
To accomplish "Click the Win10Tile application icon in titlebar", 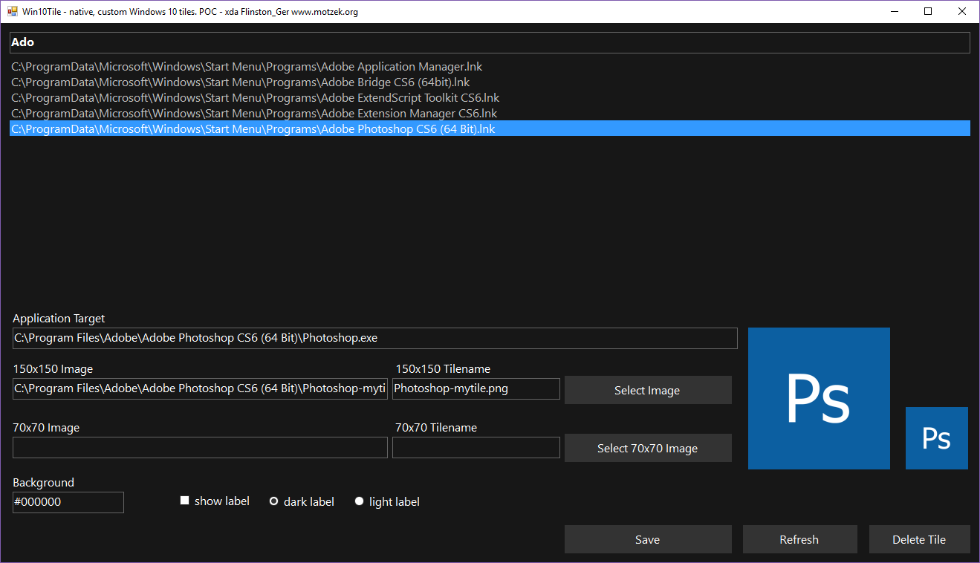I will (x=12, y=11).
